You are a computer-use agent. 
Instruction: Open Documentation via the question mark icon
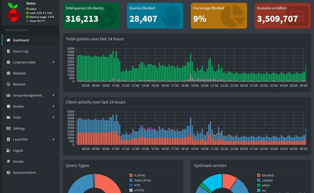pos(8,172)
